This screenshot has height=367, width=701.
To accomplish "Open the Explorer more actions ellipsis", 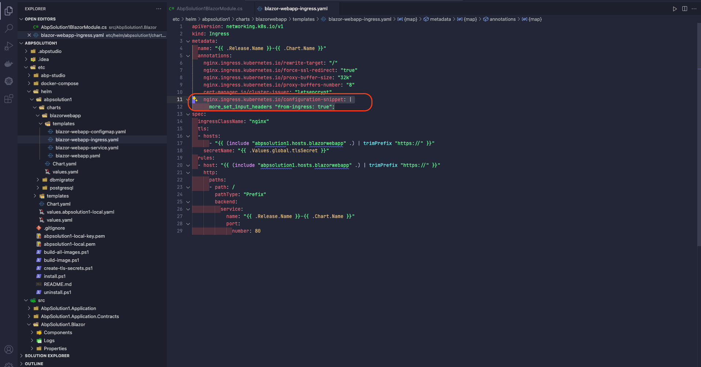I will coord(158,9).
